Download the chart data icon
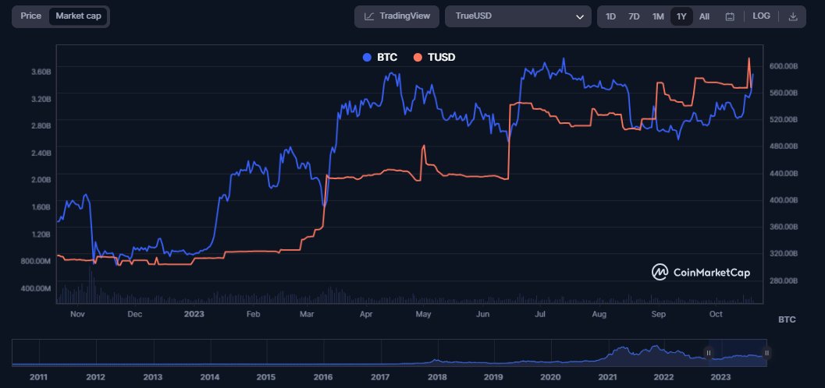This screenshot has height=388, width=825. click(793, 17)
